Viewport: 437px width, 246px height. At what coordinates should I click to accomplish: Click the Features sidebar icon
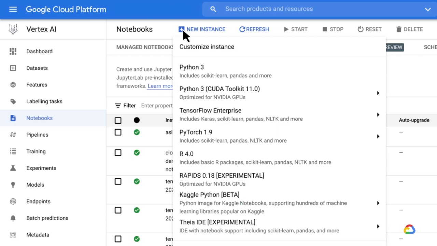(13, 85)
